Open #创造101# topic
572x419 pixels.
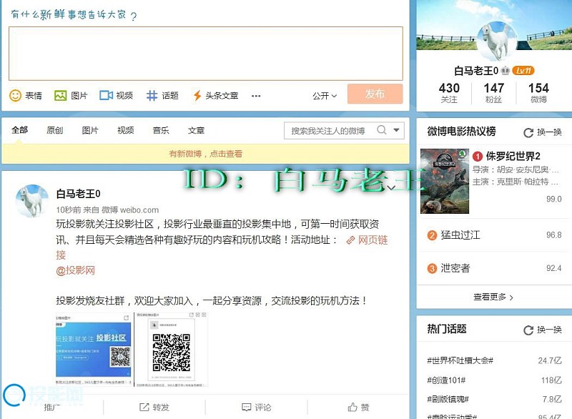click(x=446, y=380)
